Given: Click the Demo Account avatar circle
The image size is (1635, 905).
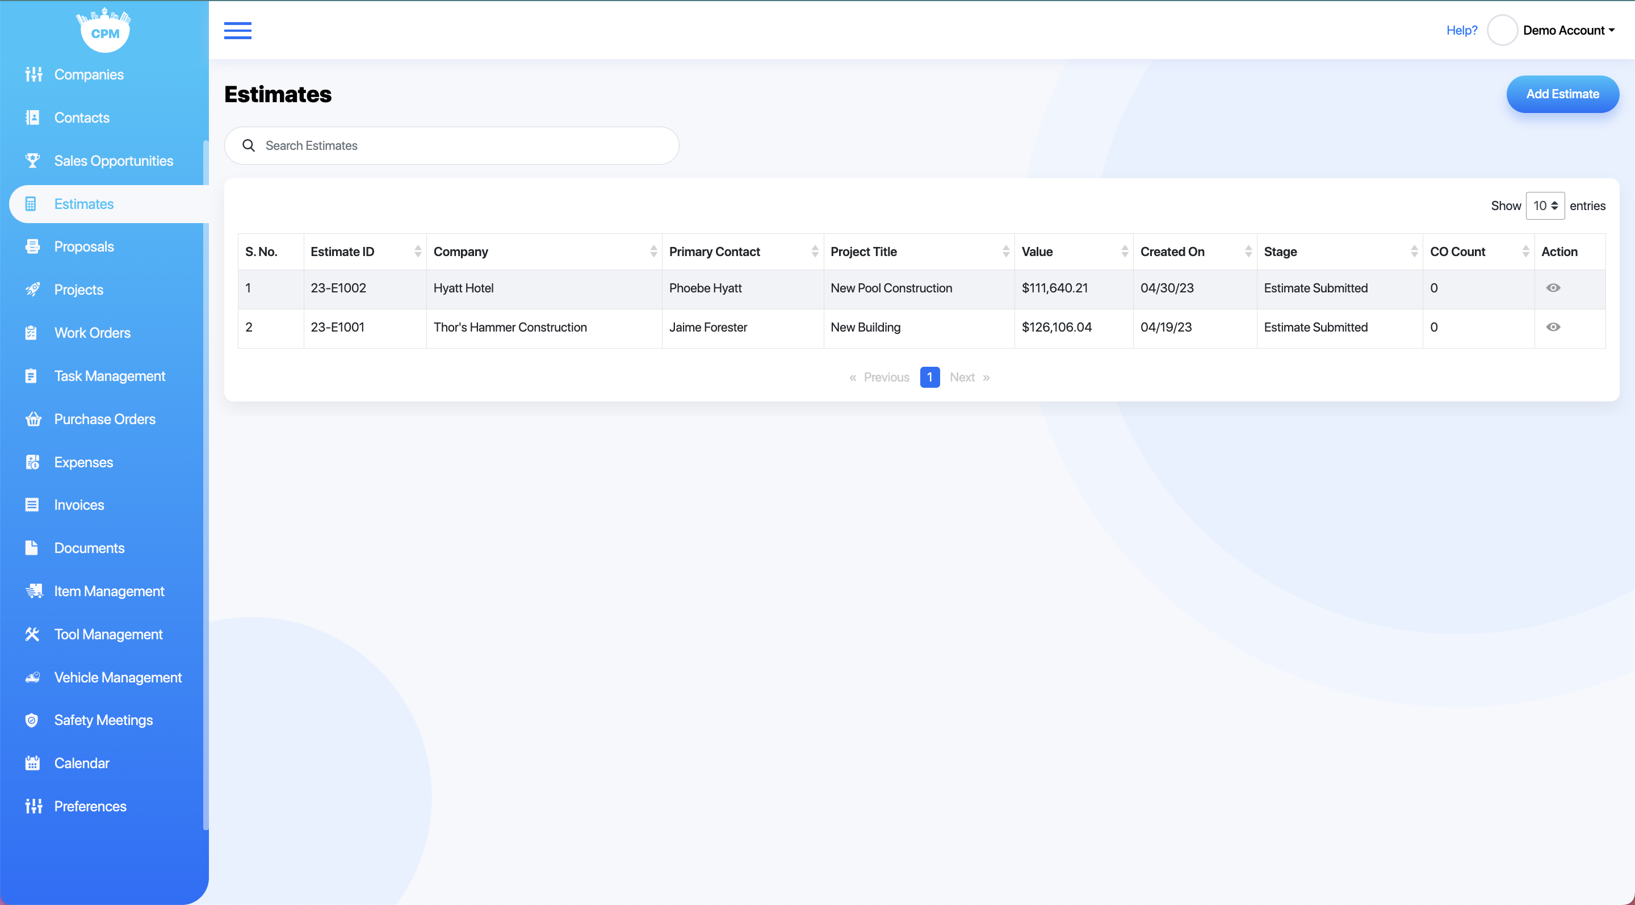Looking at the screenshot, I should [x=1502, y=31].
